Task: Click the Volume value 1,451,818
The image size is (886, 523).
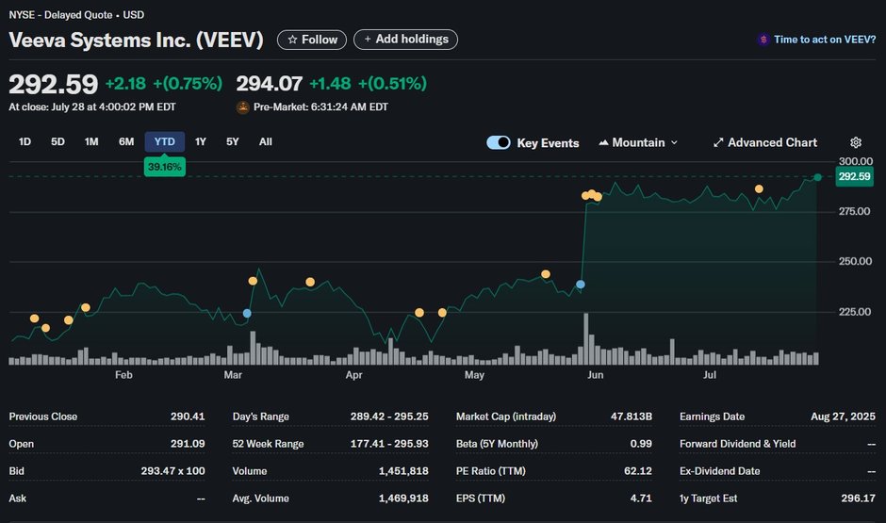Action: 403,471
